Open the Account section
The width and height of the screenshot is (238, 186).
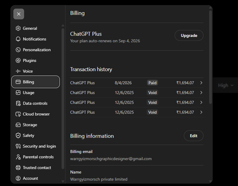pos(35,178)
